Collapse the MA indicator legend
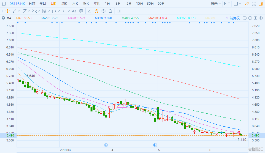The height and width of the screenshot is (153, 265). coord(3,18)
